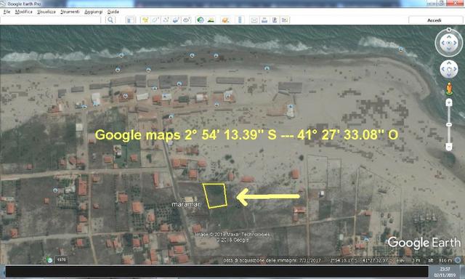The width and height of the screenshot is (465, 279).
Task: Click the Accedi sign-in button
Action: click(434, 20)
